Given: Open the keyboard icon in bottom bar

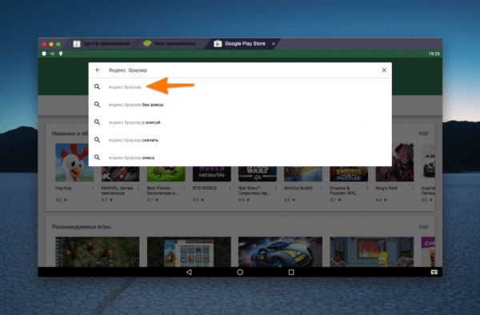Looking at the screenshot, I should click(434, 272).
